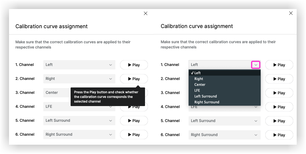
Task: Choose LFE from the open dropdown list
Action: (x=224, y=90)
